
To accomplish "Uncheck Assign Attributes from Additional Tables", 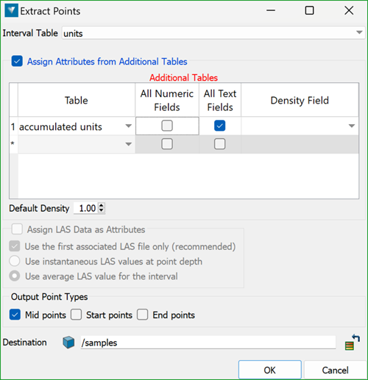I will (17, 61).
